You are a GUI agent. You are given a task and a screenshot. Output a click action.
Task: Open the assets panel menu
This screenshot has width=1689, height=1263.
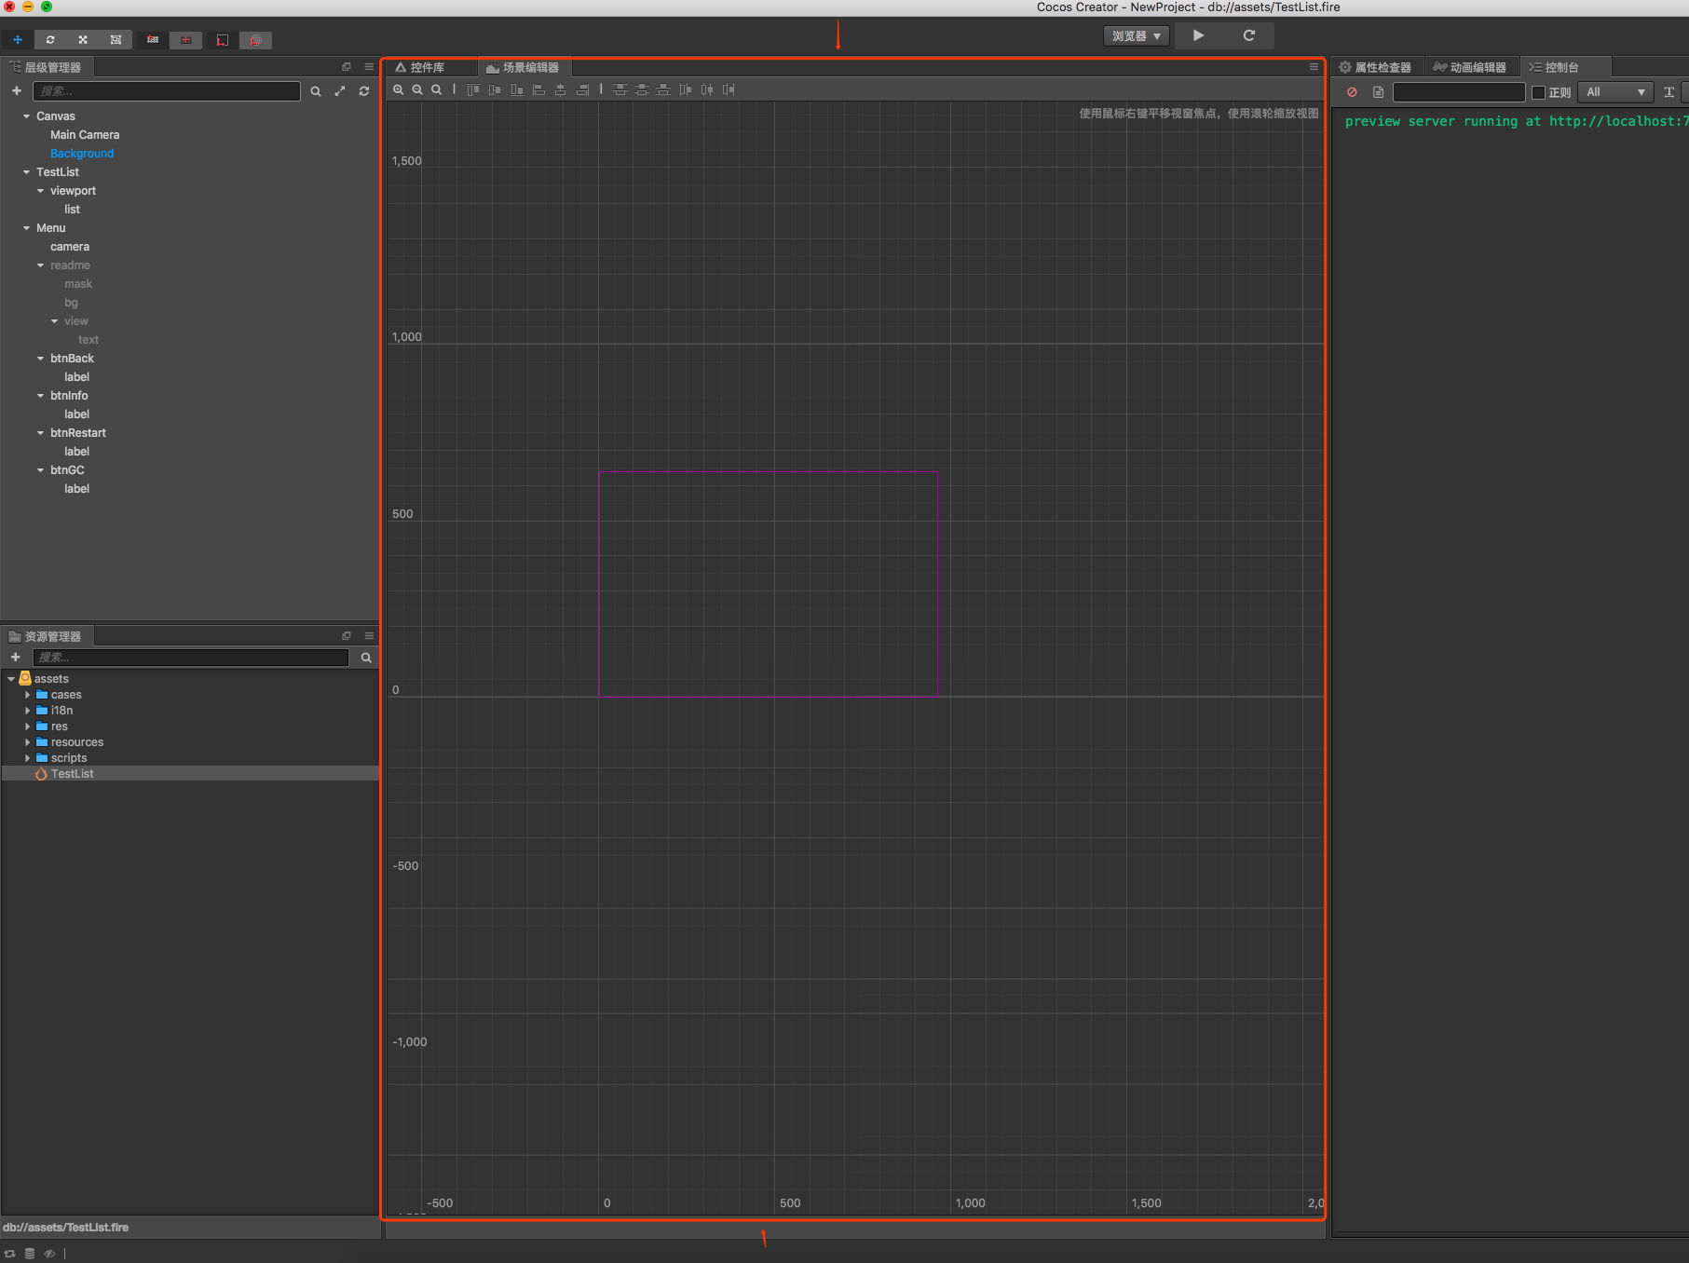click(369, 636)
